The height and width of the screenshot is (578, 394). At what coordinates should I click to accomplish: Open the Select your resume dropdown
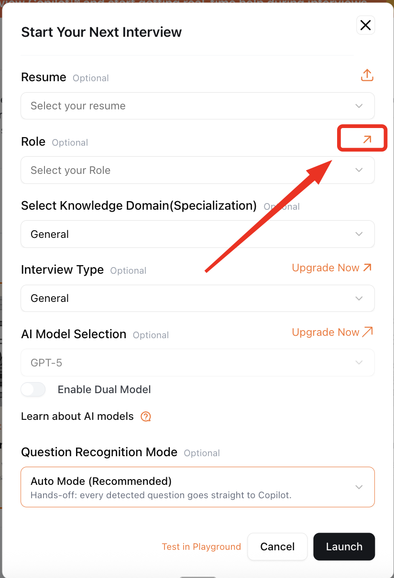pos(191,106)
